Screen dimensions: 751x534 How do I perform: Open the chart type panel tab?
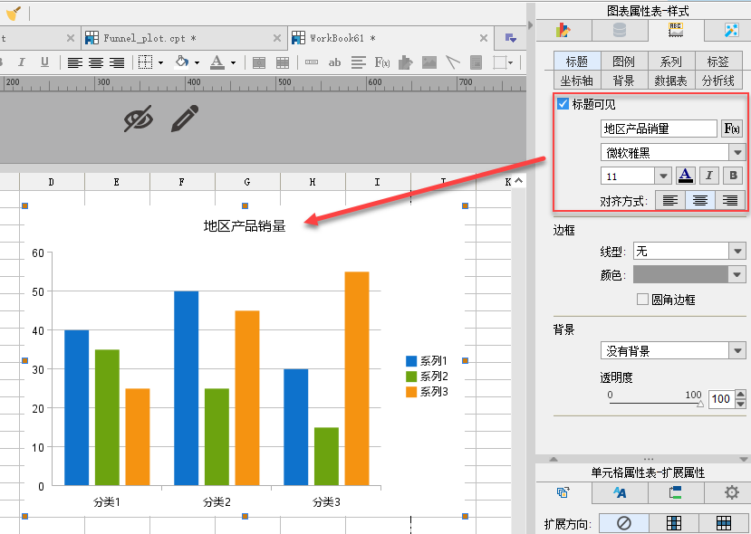pos(563,30)
